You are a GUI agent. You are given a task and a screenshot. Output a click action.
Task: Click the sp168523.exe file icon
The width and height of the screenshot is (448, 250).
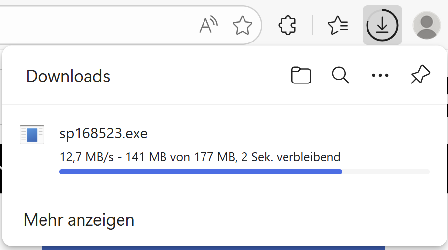click(32, 135)
